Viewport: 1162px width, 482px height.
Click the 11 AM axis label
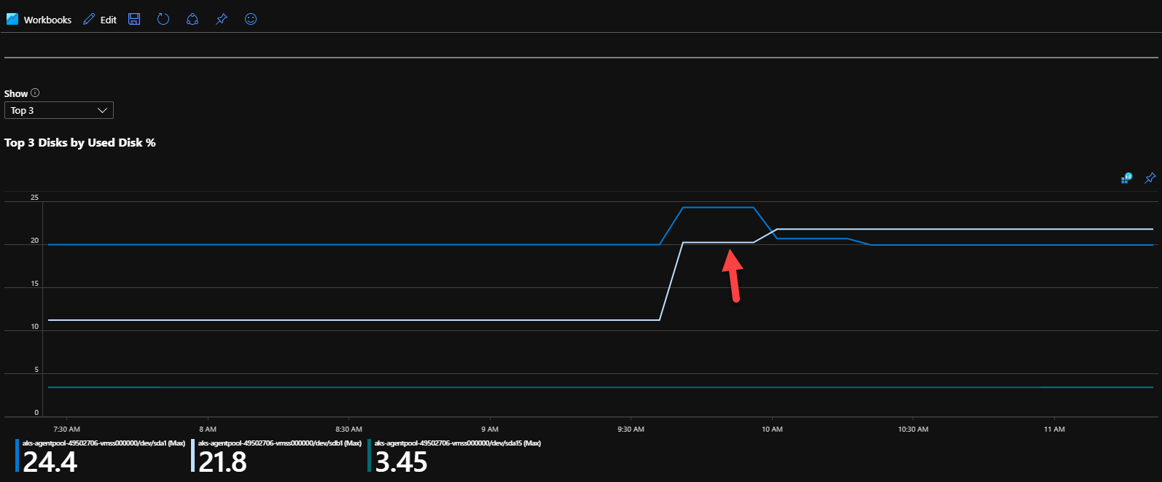click(x=1054, y=429)
